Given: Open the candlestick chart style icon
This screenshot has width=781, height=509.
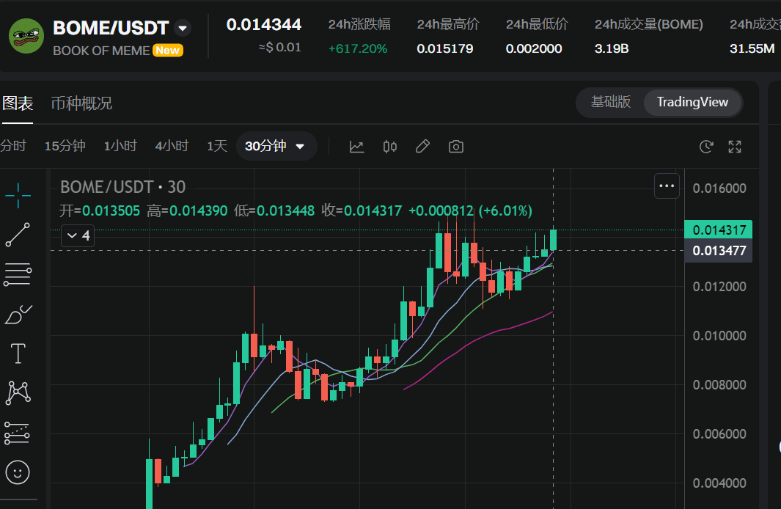Looking at the screenshot, I should tap(390, 147).
